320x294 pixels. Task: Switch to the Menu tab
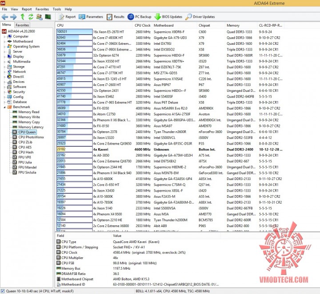click(x=7, y=25)
